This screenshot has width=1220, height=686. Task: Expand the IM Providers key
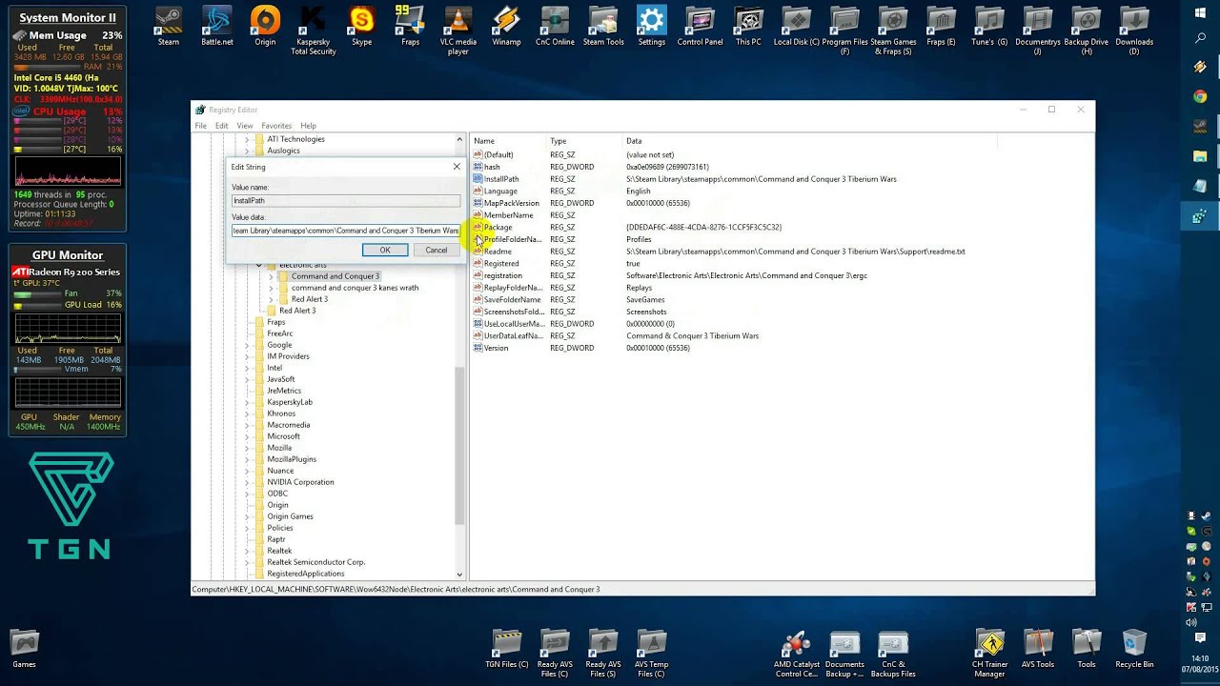tap(246, 356)
